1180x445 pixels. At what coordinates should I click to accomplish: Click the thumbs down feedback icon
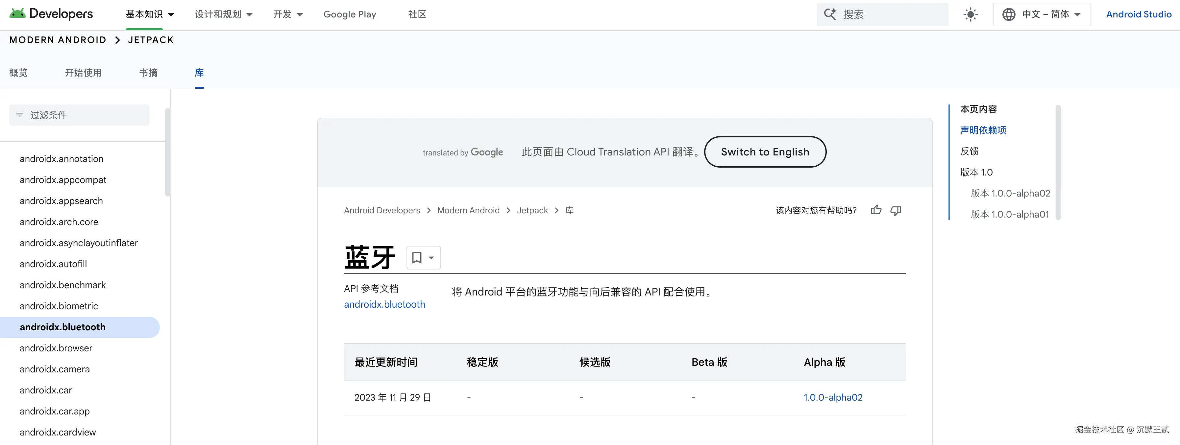(x=896, y=210)
